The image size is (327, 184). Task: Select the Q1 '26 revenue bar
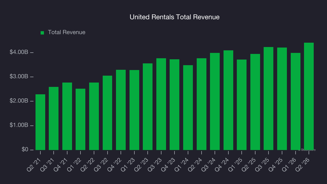296,101
